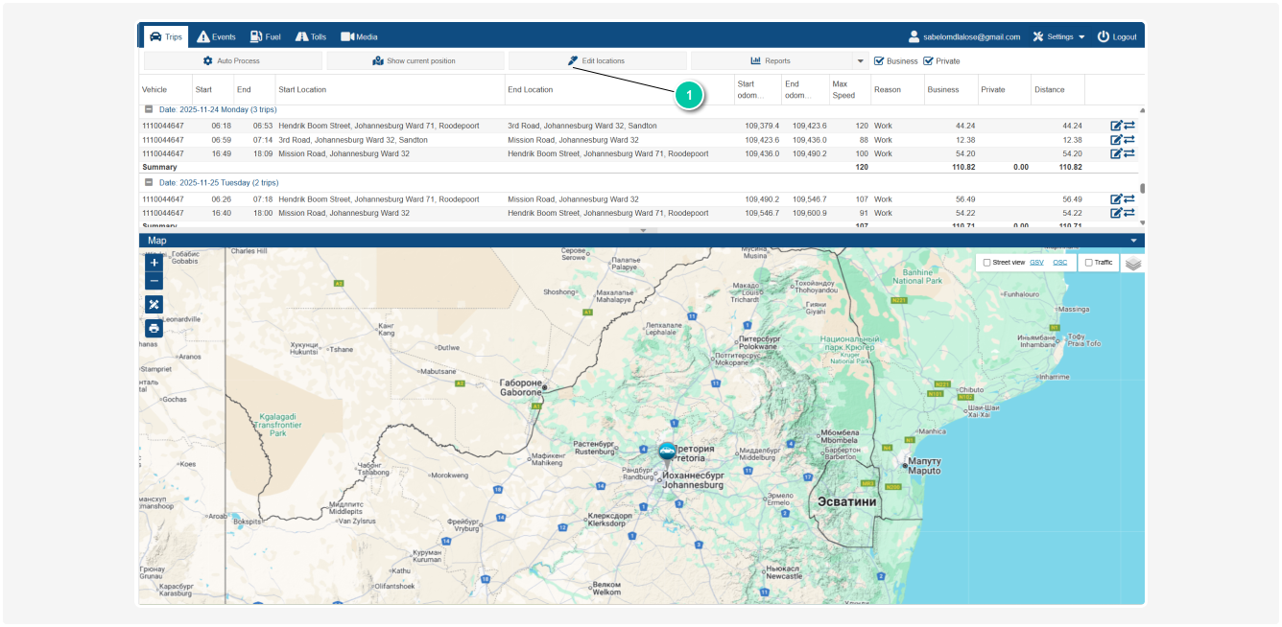Click the vehicle marker near Pretoria
Viewport: 1282px width, 627px height.
667,450
